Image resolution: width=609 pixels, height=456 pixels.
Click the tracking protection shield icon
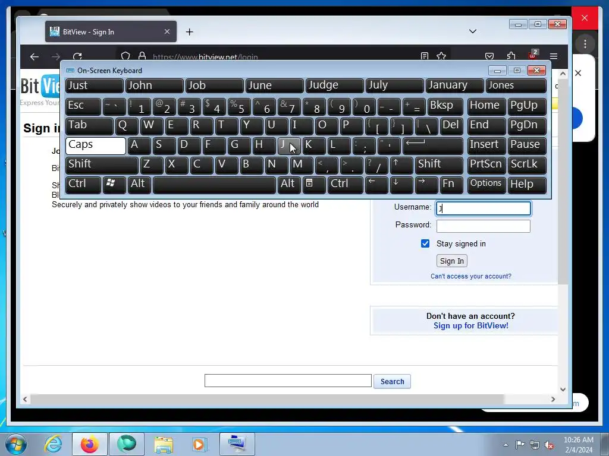coord(125,56)
